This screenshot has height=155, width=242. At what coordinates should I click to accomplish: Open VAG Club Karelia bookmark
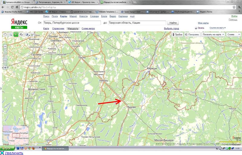click(35, 12)
